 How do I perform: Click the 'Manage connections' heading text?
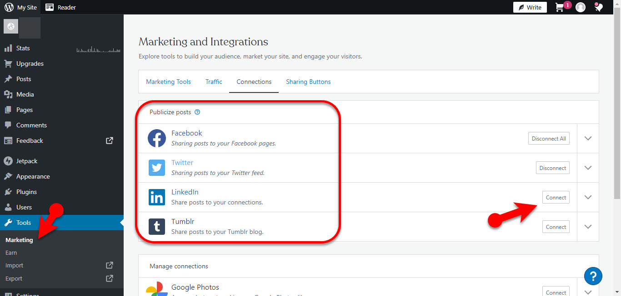click(x=179, y=266)
